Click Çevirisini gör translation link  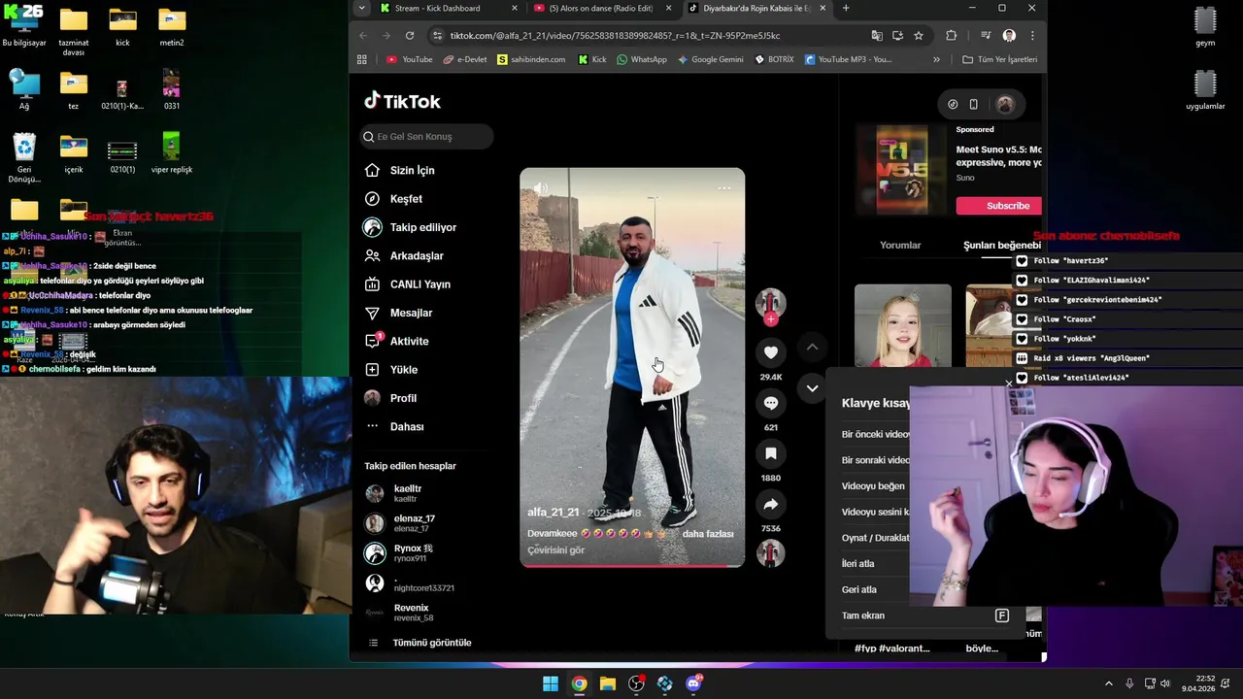(555, 550)
